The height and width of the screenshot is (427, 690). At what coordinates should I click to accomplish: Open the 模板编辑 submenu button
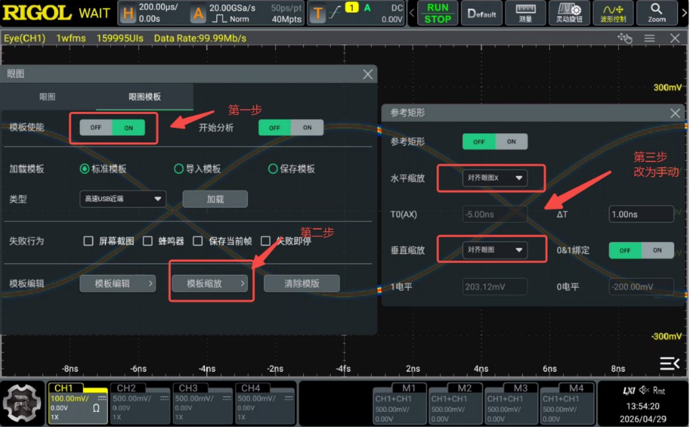[x=118, y=283]
